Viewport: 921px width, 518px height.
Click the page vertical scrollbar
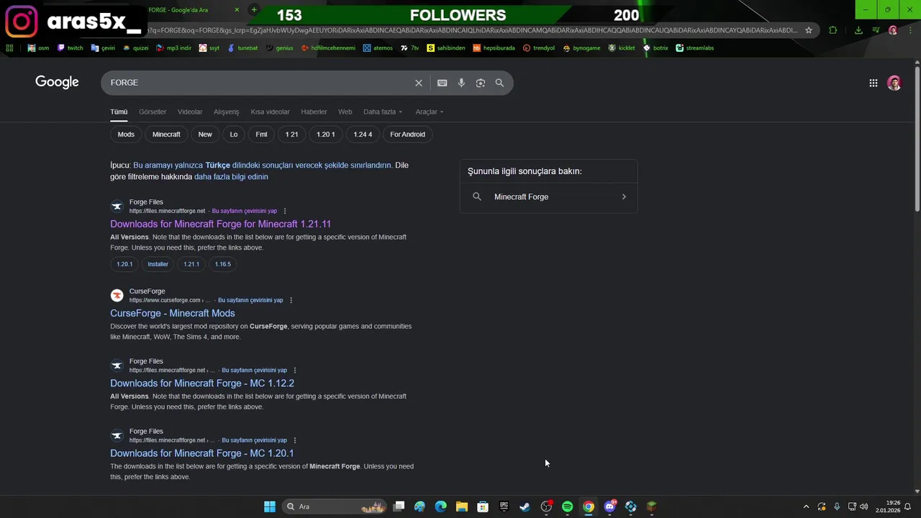click(x=917, y=140)
